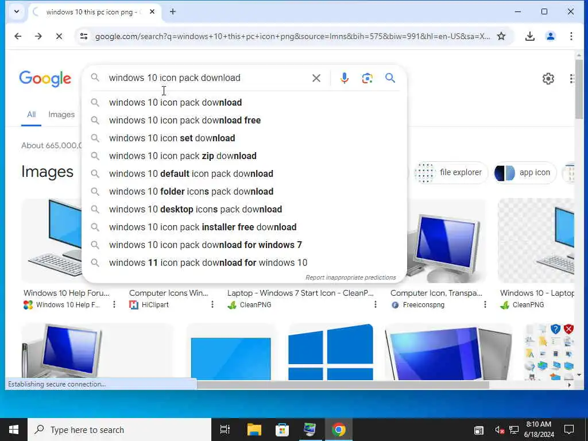Start voice search with microphone icon
This screenshot has width=588, height=441.
(x=345, y=78)
